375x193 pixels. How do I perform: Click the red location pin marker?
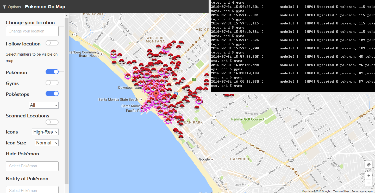[x=156, y=95]
